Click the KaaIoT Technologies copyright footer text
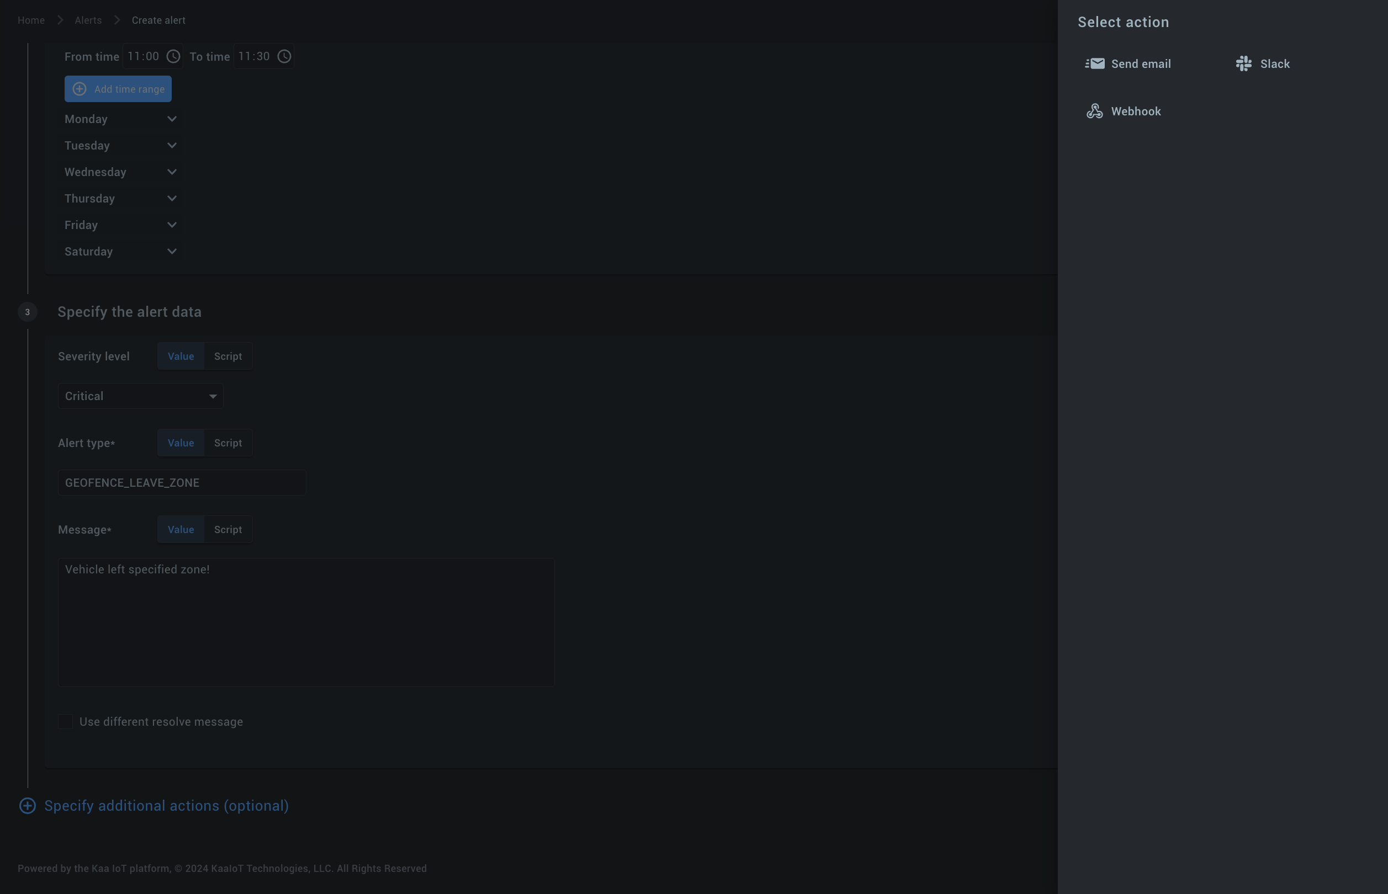1388x894 pixels. [222, 869]
